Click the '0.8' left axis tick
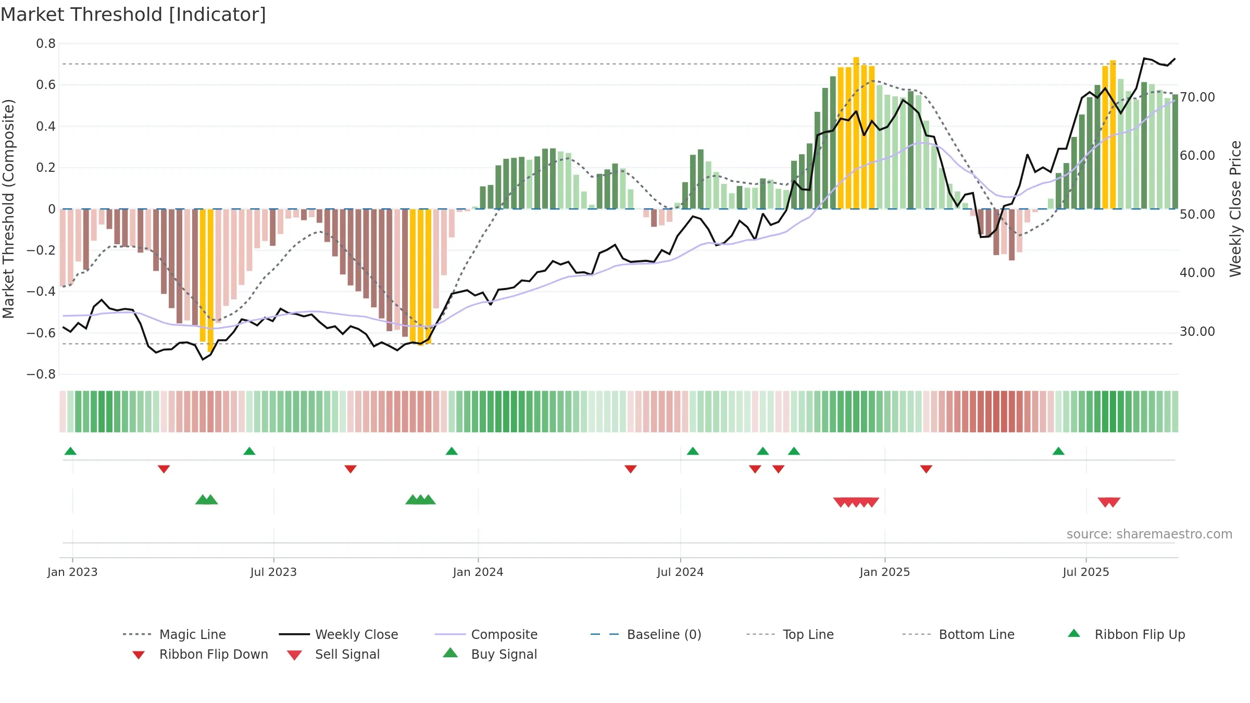Viewport: 1250px width, 703px height. (x=46, y=44)
